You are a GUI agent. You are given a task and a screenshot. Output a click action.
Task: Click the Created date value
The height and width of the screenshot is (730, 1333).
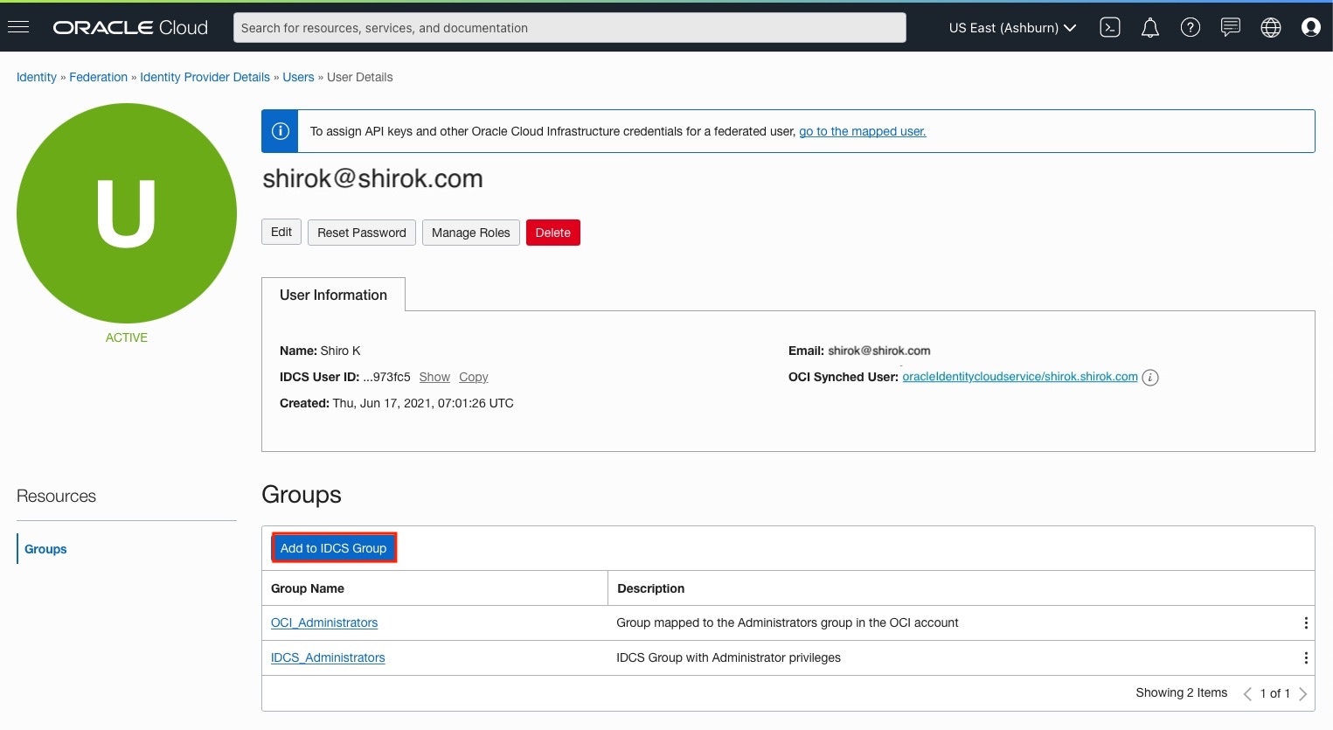click(423, 403)
